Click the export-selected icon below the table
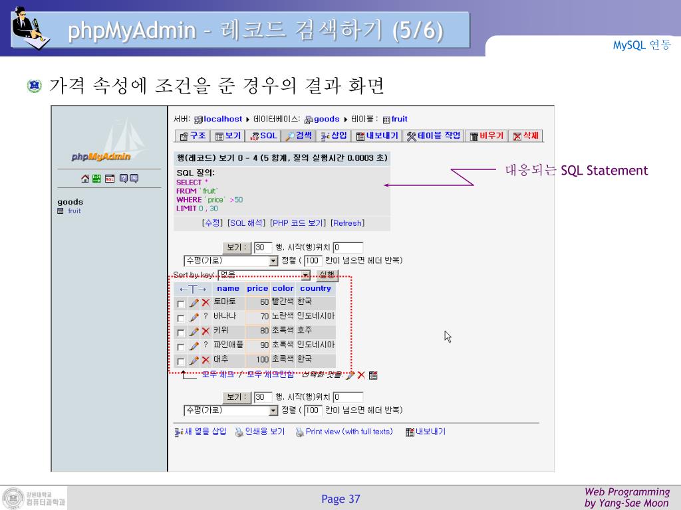Screen dimensions: 681x510 pos(373,375)
